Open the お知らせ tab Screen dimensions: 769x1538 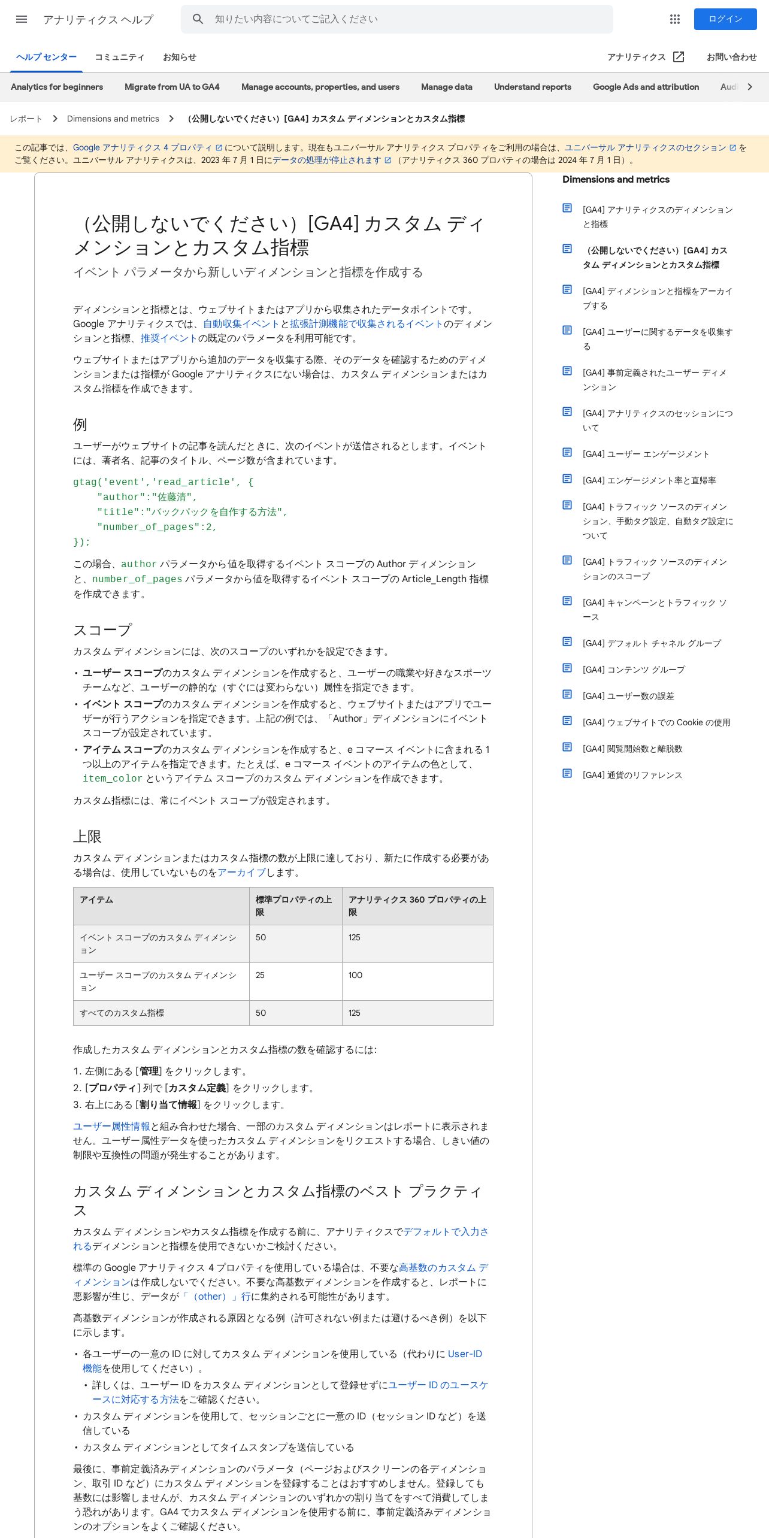[180, 57]
